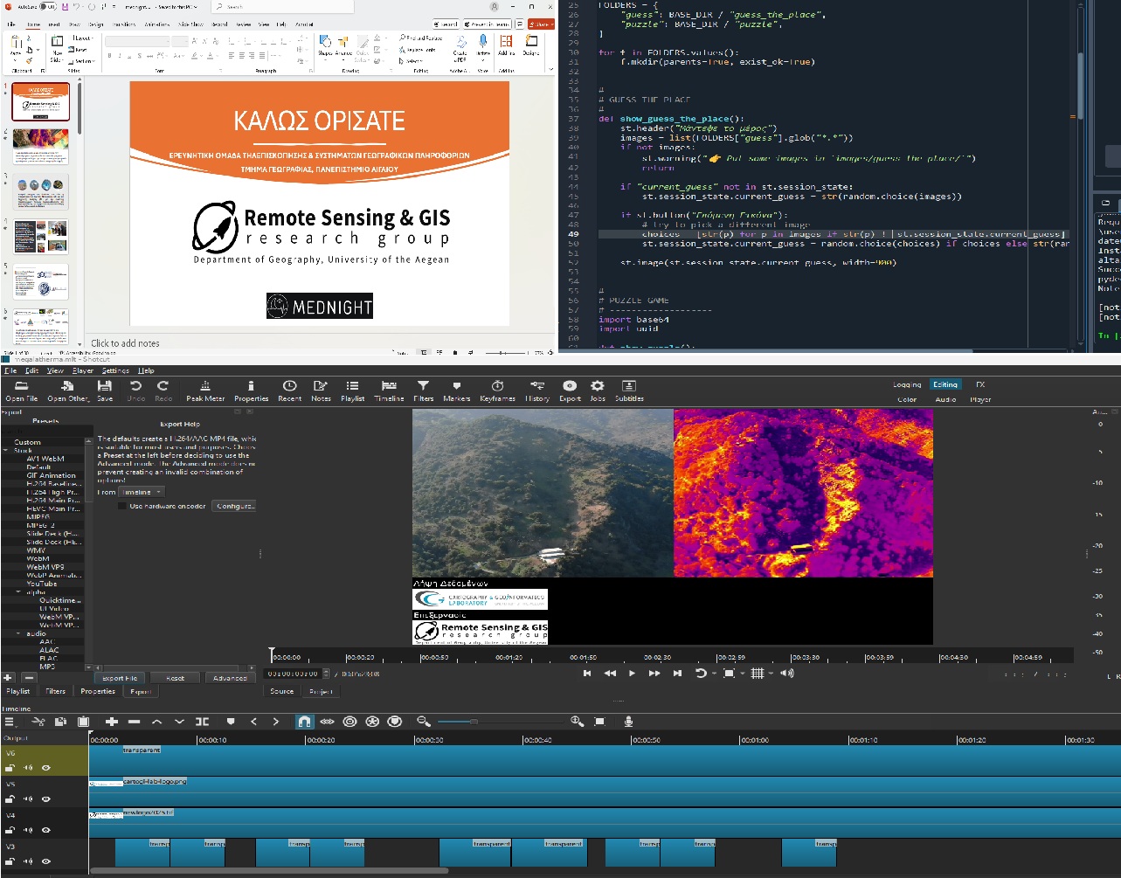The height and width of the screenshot is (878, 1121).
Task: Open the Subtitles panel from toolbar
Action: (x=628, y=391)
